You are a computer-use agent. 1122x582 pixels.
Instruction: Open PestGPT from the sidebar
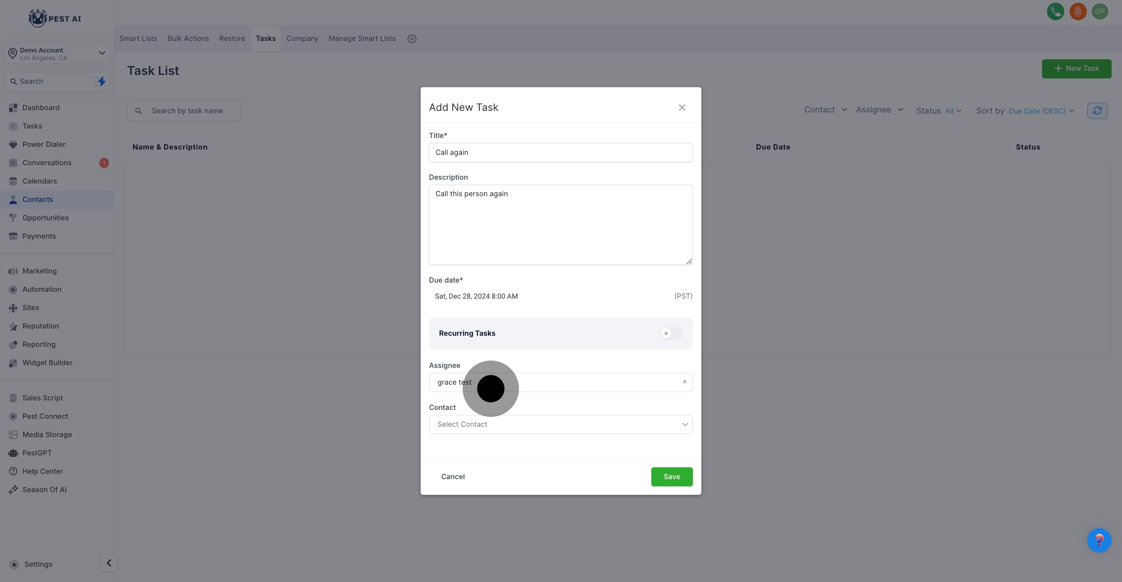[37, 453]
